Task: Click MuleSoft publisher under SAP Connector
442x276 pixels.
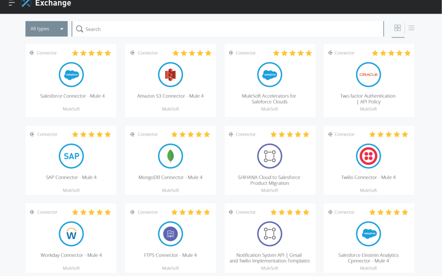Action: (71, 190)
